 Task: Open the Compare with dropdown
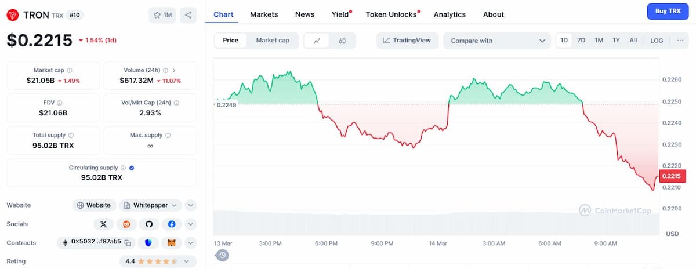point(496,41)
